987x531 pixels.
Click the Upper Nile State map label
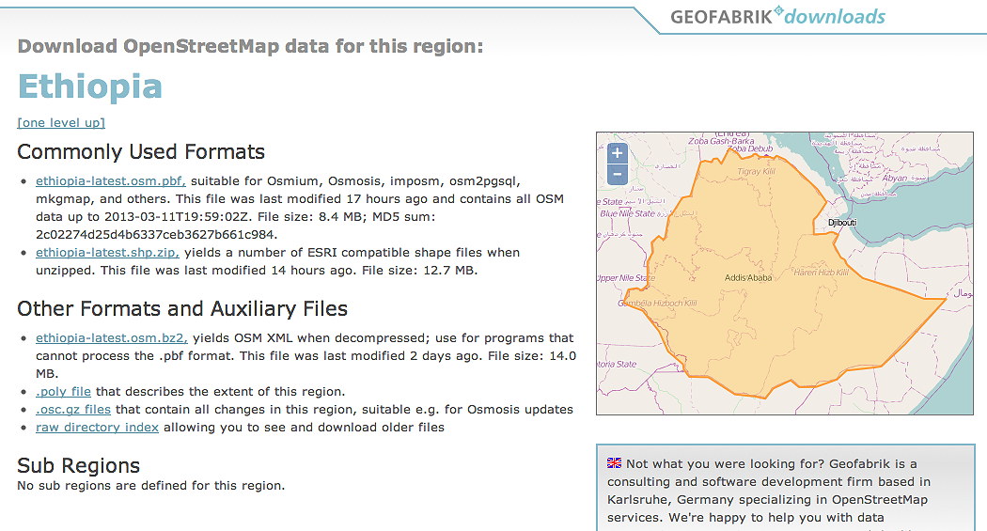[626, 278]
